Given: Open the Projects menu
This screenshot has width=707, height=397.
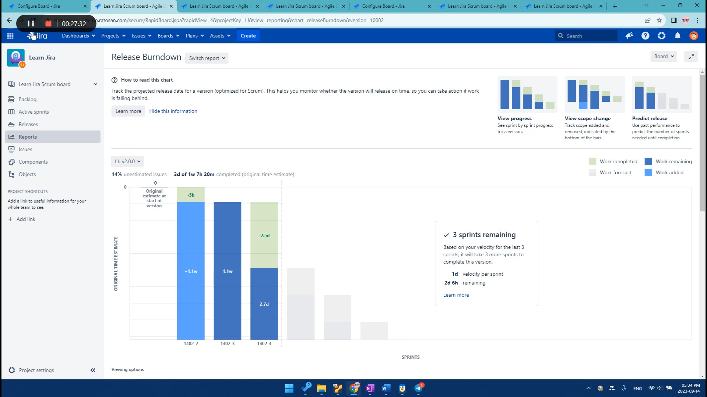Looking at the screenshot, I should [x=113, y=36].
